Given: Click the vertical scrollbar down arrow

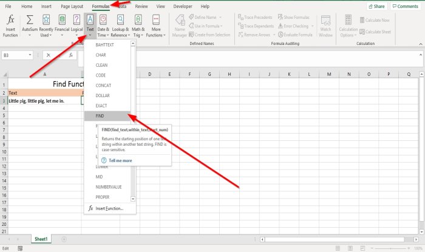Looking at the screenshot, I should click(421, 232).
